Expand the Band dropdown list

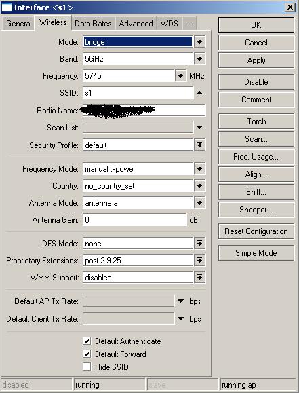(x=199, y=59)
